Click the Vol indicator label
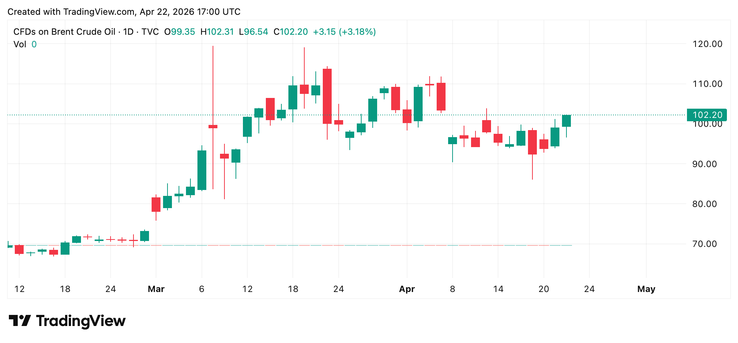738x343 pixels. coord(20,44)
